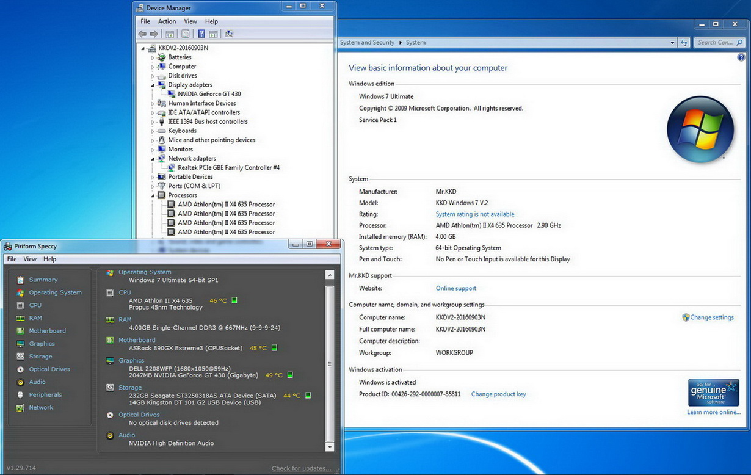
Task: Select the RAM entry in Speccy's sidebar
Action: coord(35,318)
